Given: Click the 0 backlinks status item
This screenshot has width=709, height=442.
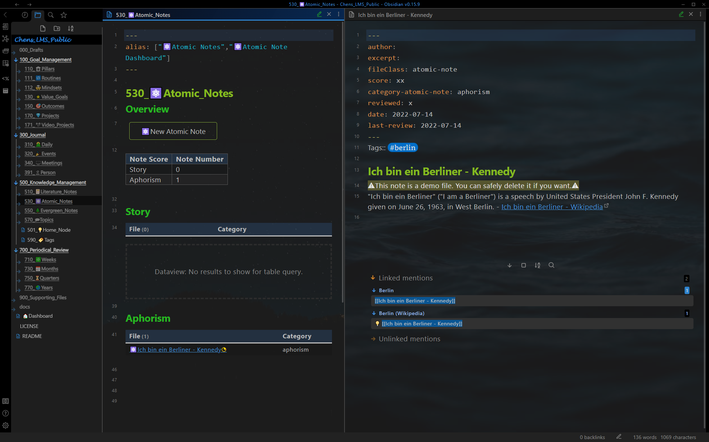Looking at the screenshot, I should click(x=592, y=437).
